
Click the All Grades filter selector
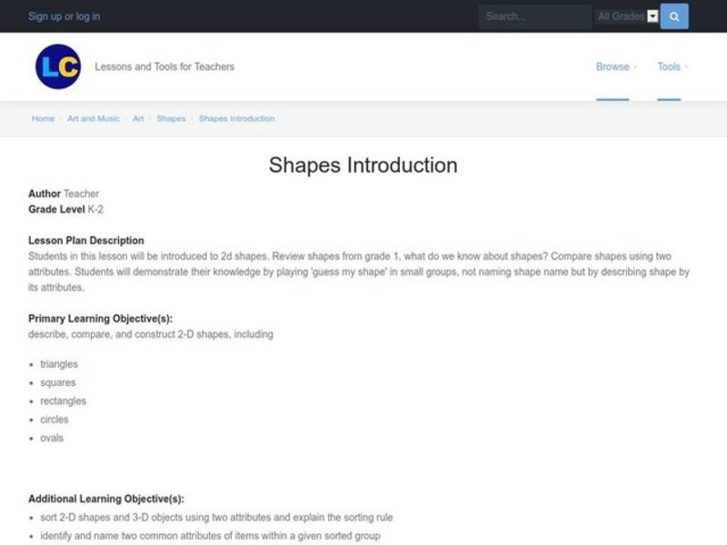pyautogui.click(x=625, y=16)
